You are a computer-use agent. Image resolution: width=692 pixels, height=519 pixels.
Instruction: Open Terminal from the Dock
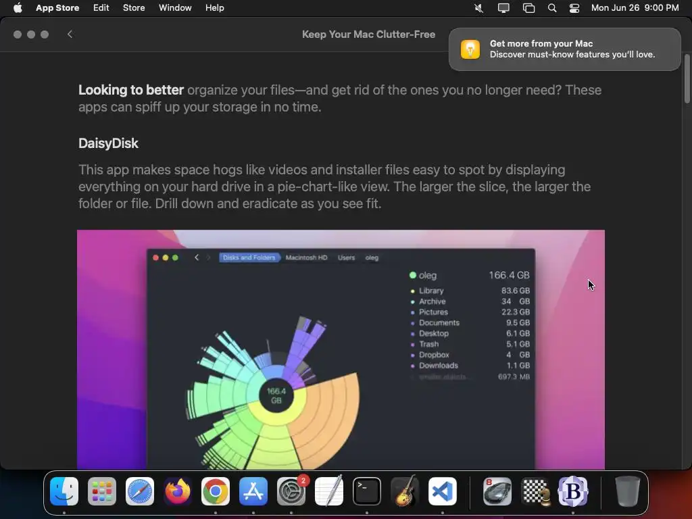click(367, 491)
